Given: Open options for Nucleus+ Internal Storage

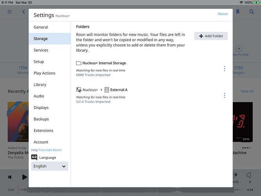Looking at the screenshot, I should click(225, 69).
